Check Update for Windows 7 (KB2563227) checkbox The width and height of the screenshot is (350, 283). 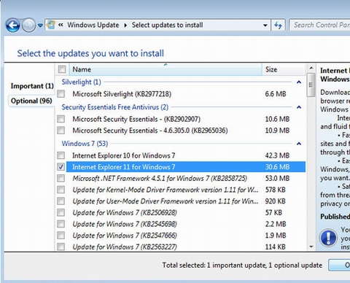61,247
